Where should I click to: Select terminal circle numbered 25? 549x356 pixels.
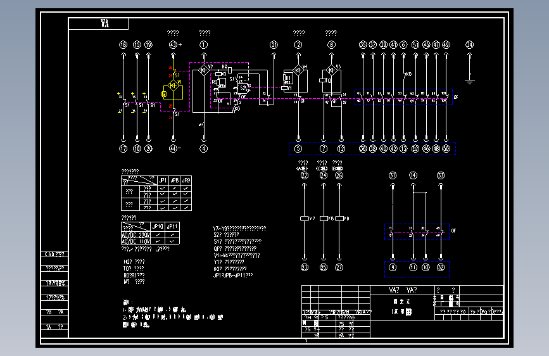324,267
